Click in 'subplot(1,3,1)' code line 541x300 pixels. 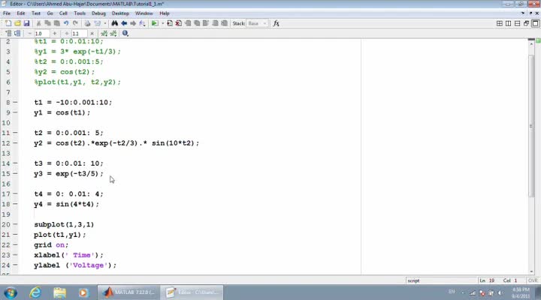[x=64, y=224]
